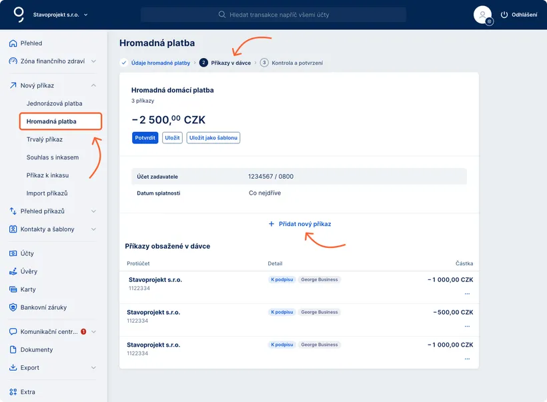Open the Bankovní záruky icon
This screenshot has width=547, height=402.
pos(12,307)
